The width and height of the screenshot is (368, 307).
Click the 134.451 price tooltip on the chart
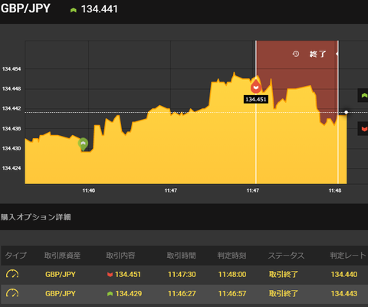pos(256,99)
